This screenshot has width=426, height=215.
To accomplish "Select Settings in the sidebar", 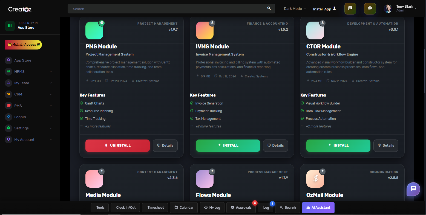I will click(x=21, y=128).
